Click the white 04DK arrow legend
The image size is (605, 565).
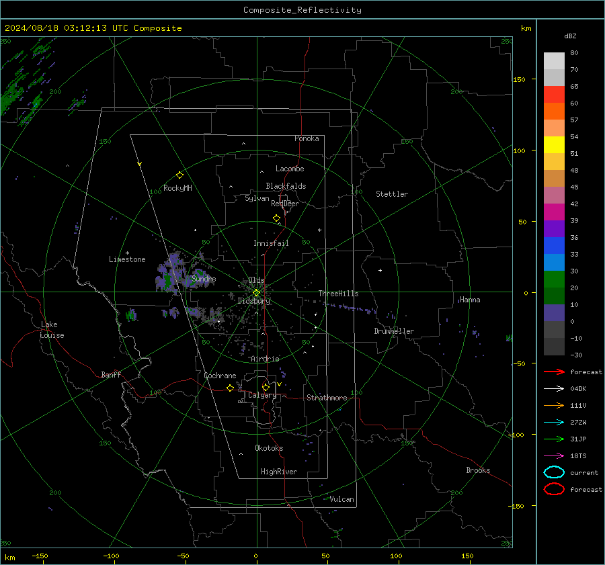pos(554,388)
